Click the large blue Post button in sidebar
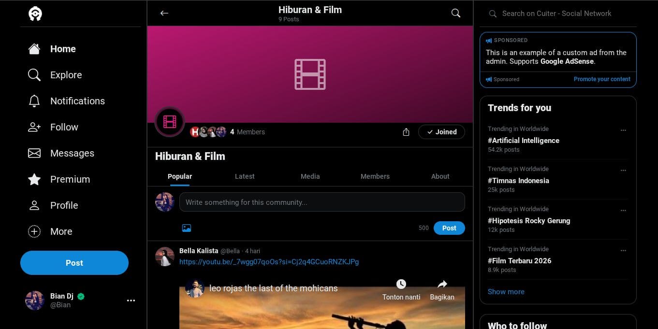Viewport: 658px width, 329px height. tap(74, 263)
